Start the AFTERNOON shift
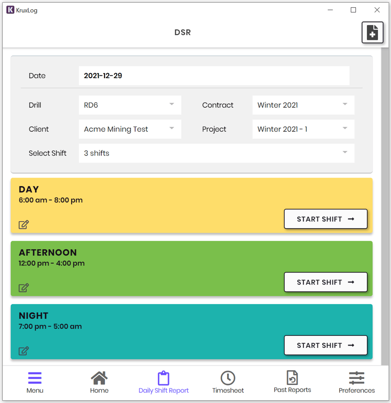 tap(325, 282)
